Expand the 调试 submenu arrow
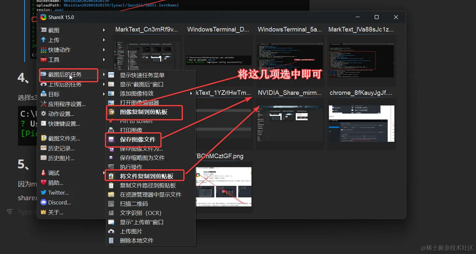The height and width of the screenshot is (254, 476). point(104,173)
